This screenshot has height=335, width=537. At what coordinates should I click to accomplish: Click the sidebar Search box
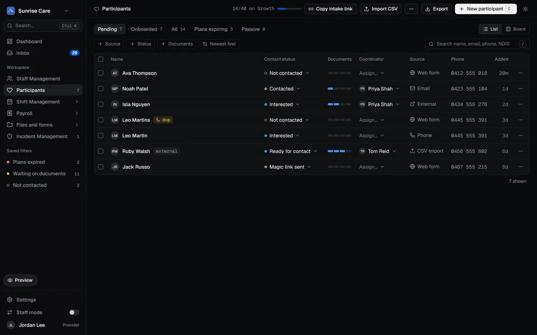(x=43, y=26)
